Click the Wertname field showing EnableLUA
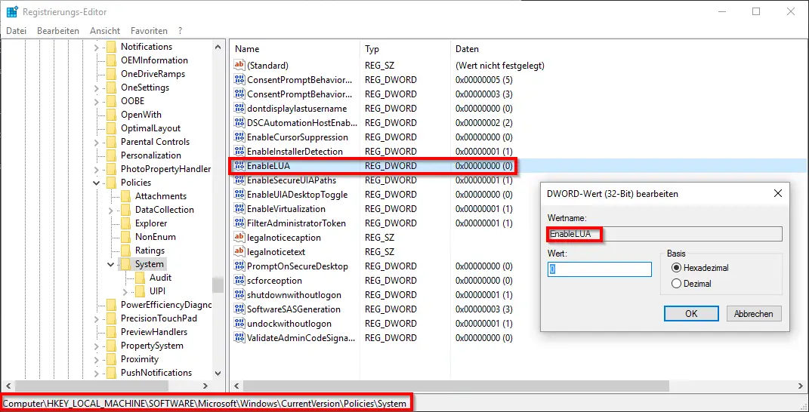The width and height of the screenshot is (809, 412). [x=665, y=234]
